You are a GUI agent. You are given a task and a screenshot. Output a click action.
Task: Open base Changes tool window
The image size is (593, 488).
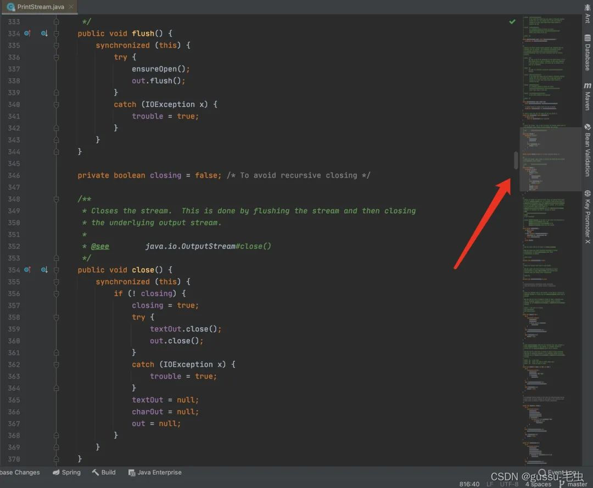tap(20, 473)
